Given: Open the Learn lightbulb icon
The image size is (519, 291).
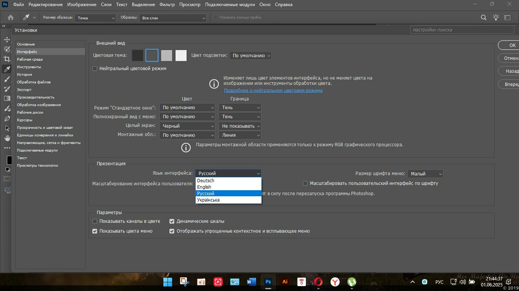Looking at the screenshot, I should click(496, 17).
